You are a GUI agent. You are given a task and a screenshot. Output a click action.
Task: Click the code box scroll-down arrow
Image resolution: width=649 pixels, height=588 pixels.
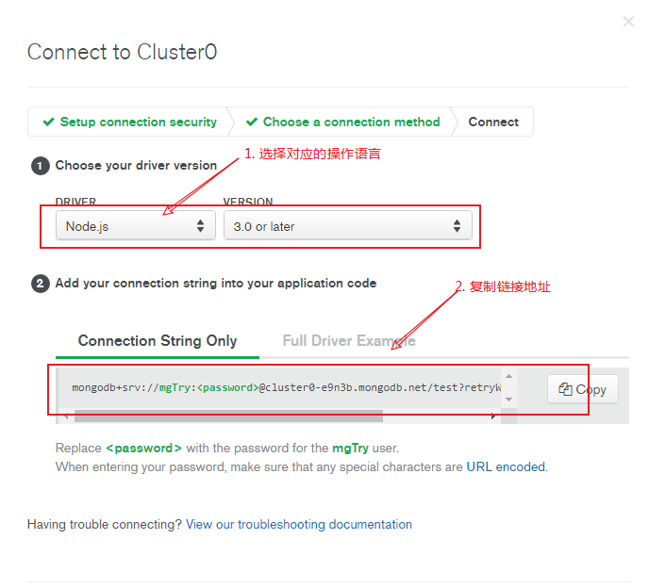coord(508,400)
